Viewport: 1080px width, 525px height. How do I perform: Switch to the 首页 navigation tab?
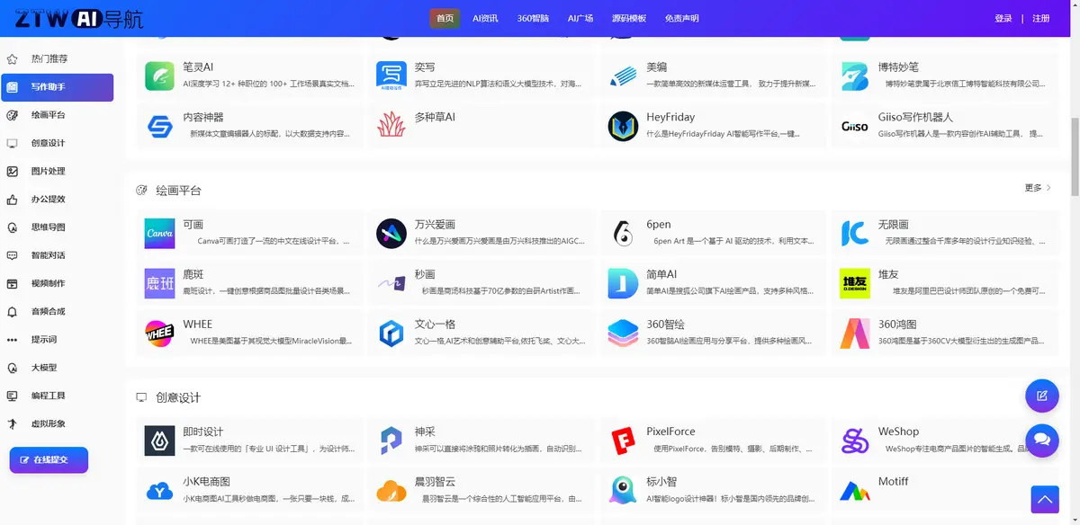point(445,17)
